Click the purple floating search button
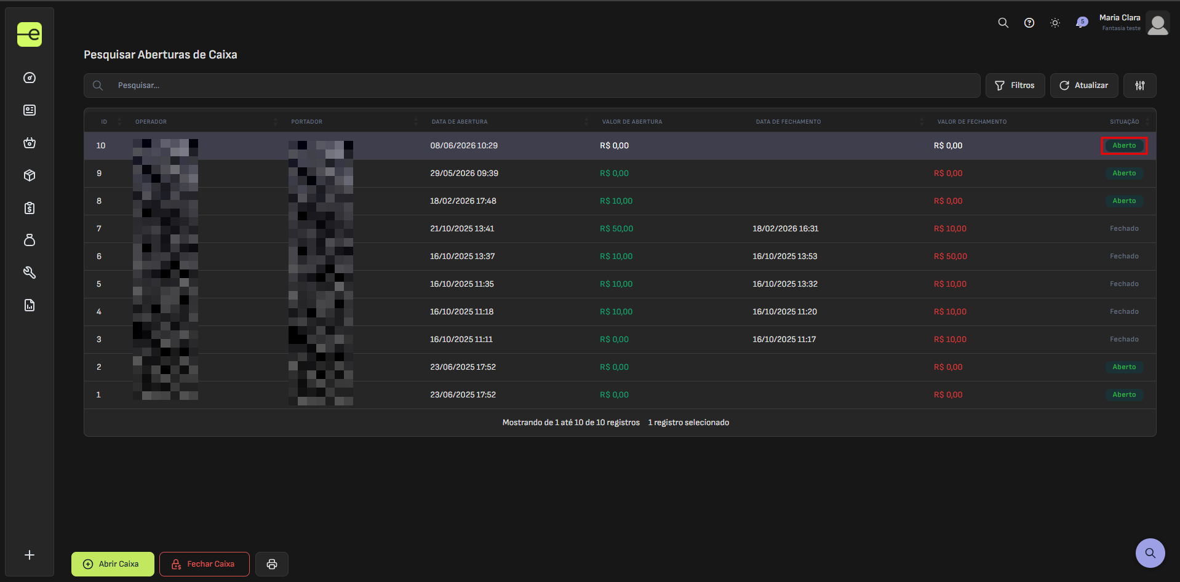This screenshot has width=1180, height=582. (x=1150, y=553)
